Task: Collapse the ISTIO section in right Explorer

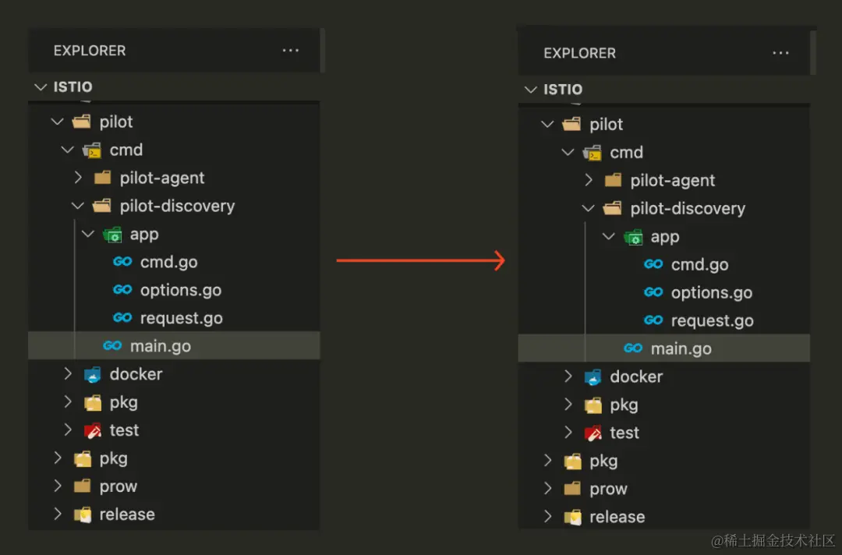Action: point(531,90)
